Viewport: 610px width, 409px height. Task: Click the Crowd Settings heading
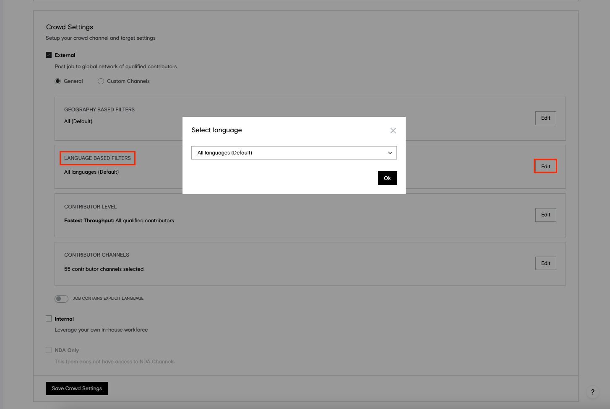click(70, 27)
